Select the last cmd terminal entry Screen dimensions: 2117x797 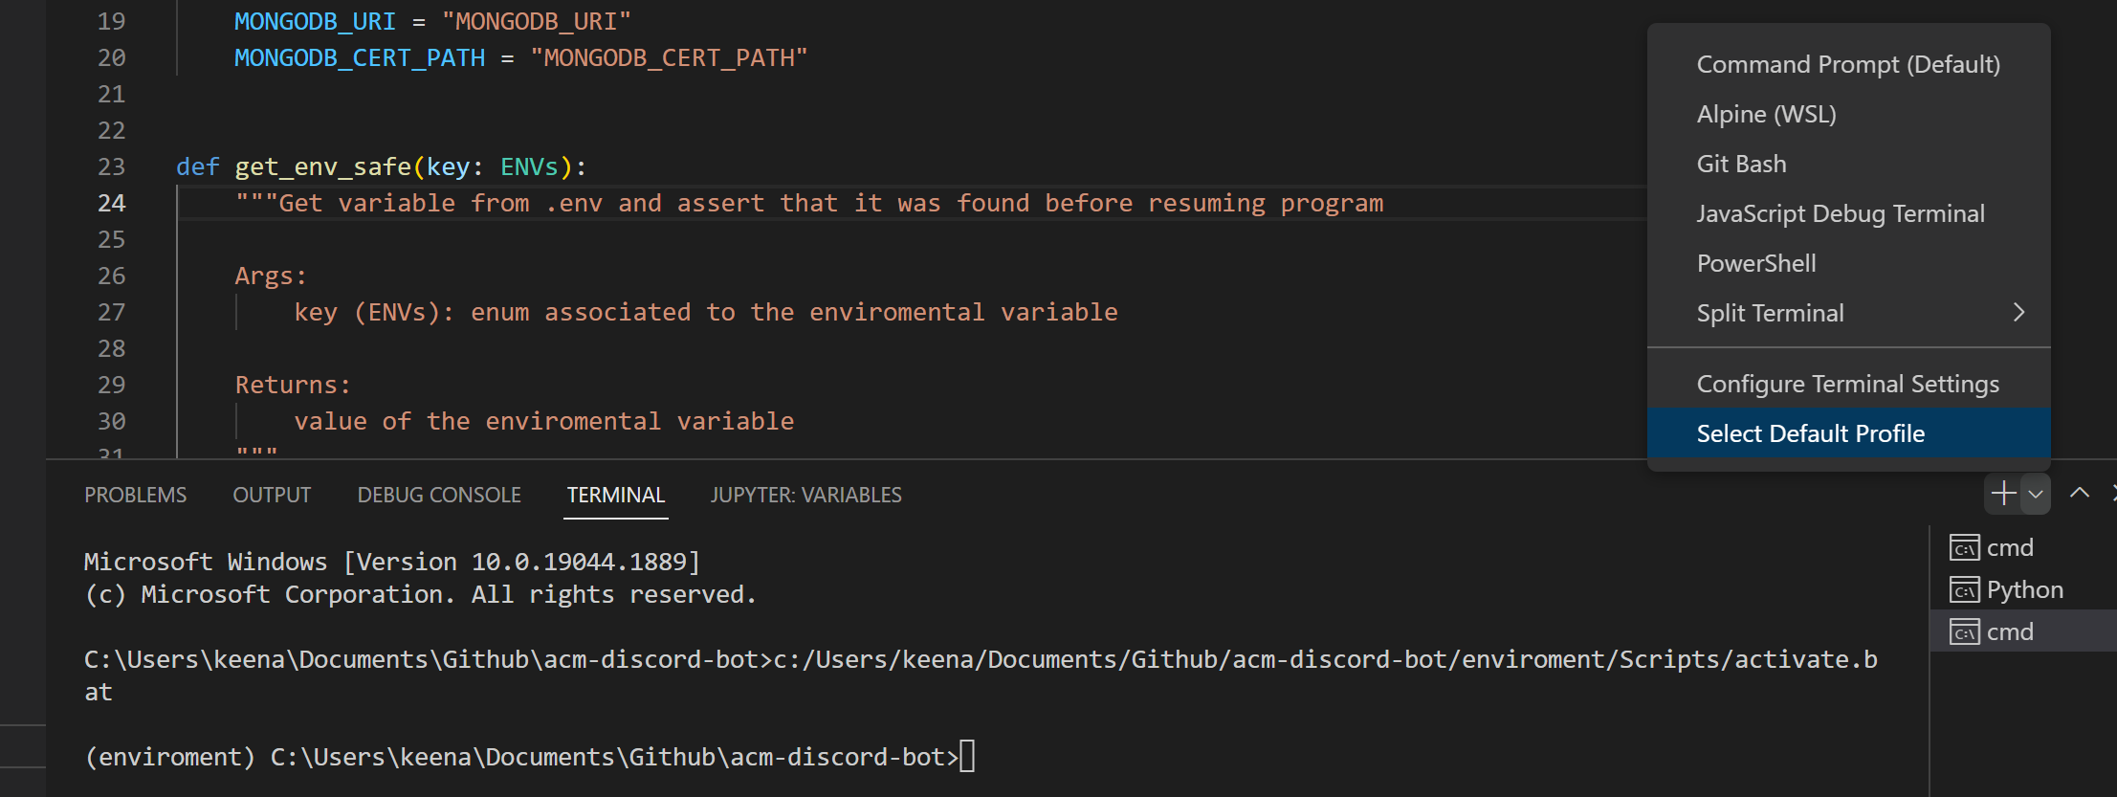click(2010, 632)
